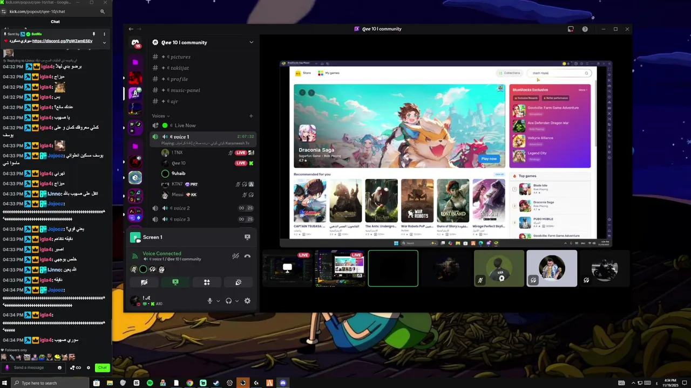691x388 pixels.
Task: Open Windows notification center
Action: pos(685,383)
